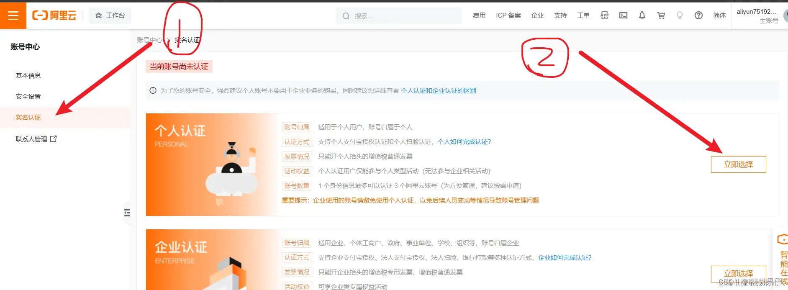Click the search magnifier icon
788x290 pixels.
coord(346,16)
